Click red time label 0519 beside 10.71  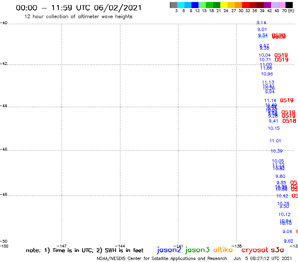click(x=281, y=60)
